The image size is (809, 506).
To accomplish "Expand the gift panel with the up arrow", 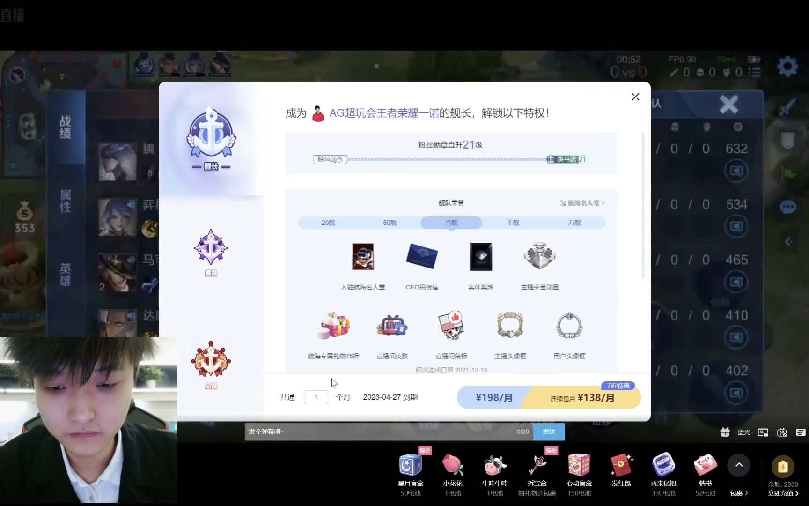I will pyautogui.click(x=739, y=465).
